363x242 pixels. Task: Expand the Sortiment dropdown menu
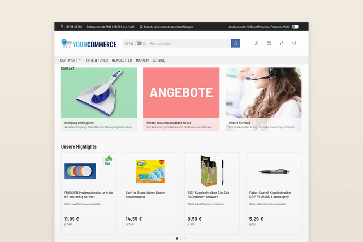pos(71,60)
